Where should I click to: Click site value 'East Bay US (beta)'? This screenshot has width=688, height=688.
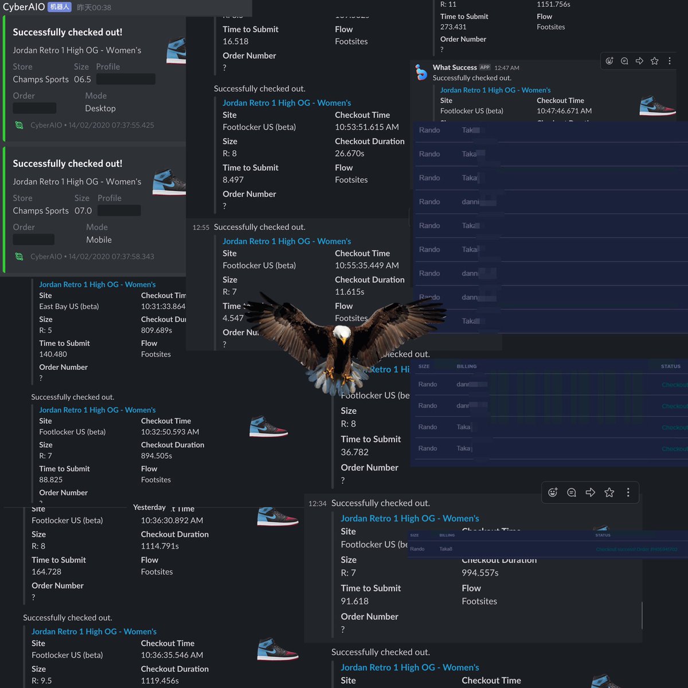(69, 307)
